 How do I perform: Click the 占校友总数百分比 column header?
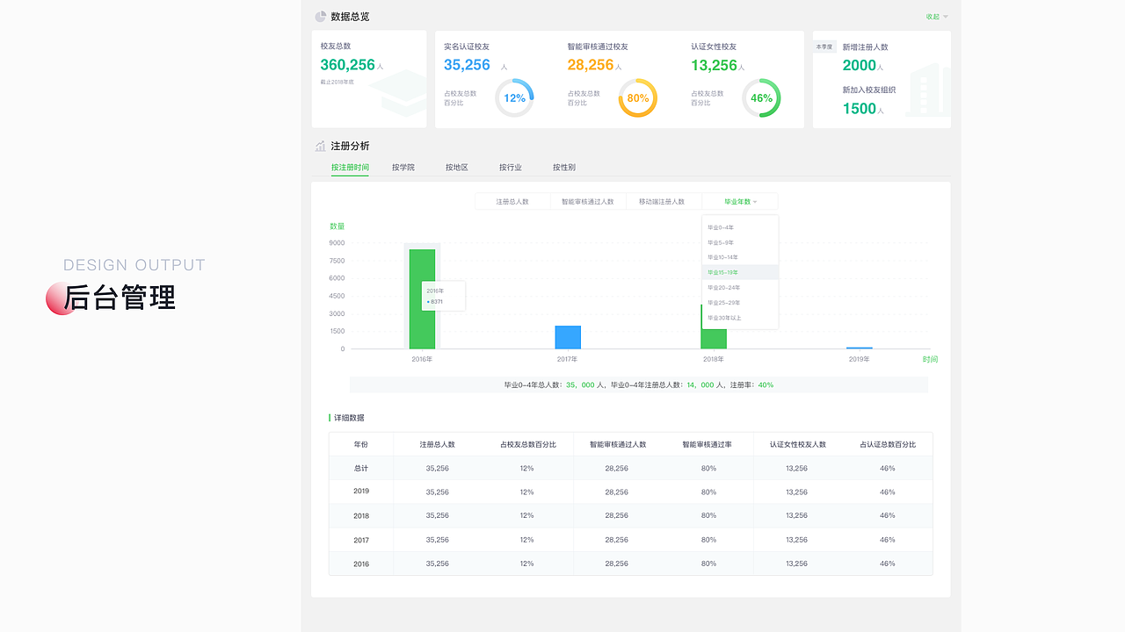coord(527,444)
